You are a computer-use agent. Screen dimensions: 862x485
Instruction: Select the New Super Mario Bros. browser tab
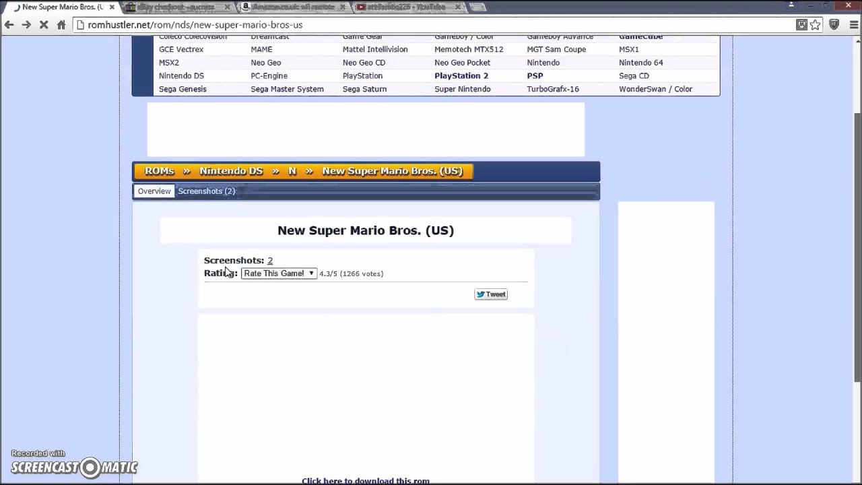click(x=62, y=7)
